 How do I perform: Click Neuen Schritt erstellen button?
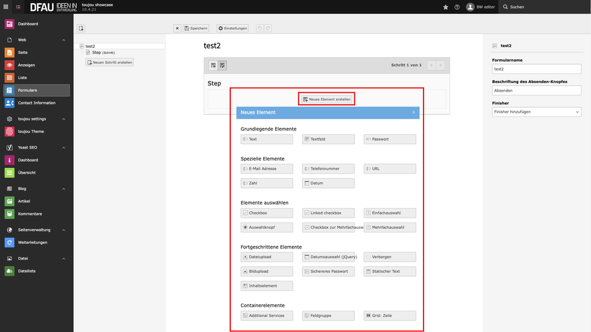(x=110, y=62)
